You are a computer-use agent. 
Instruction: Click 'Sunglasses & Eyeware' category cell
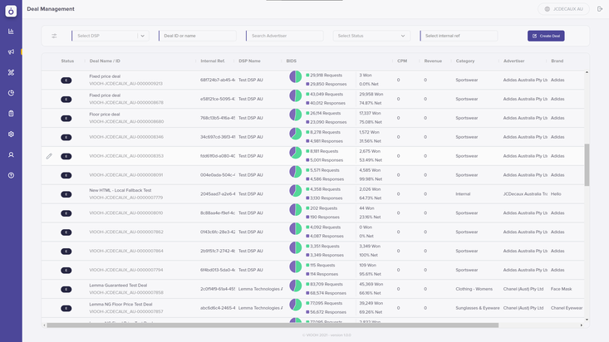(478, 308)
